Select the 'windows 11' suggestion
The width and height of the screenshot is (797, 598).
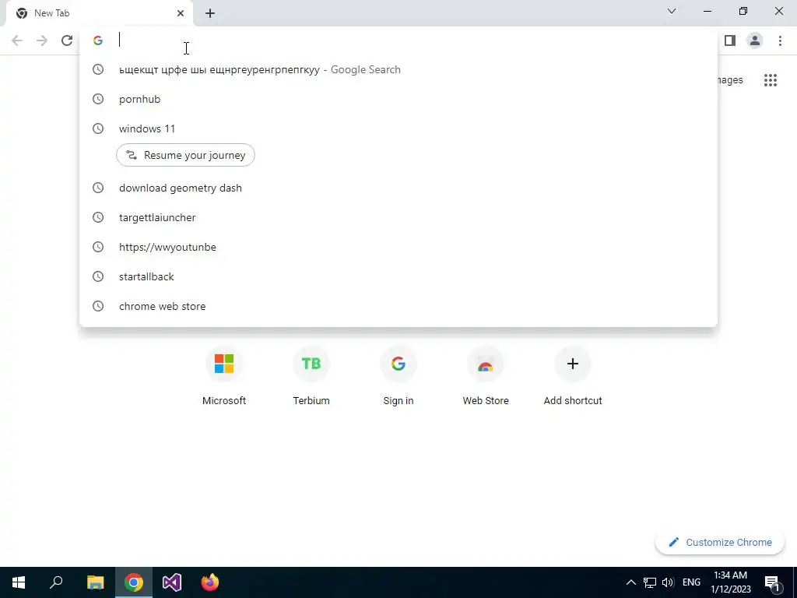(398, 128)
